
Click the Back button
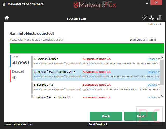click(x=106, y=116)
